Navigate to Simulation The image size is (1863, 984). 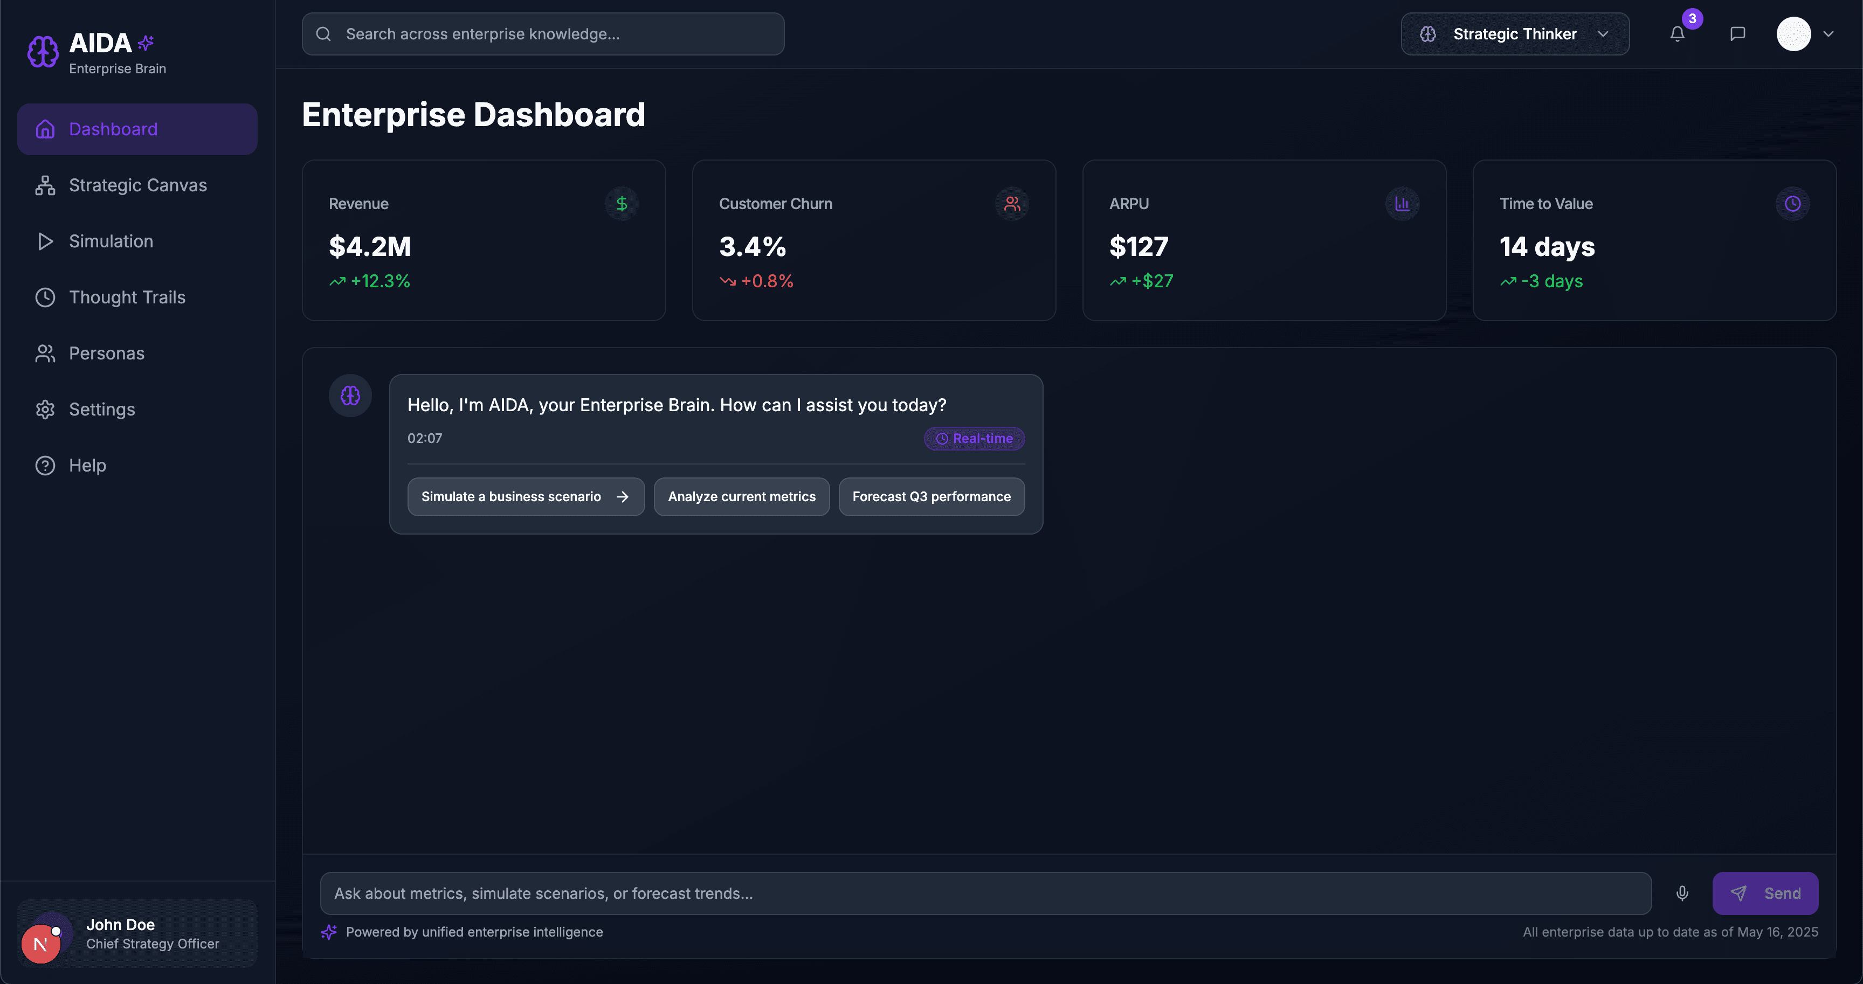(137, 241)
